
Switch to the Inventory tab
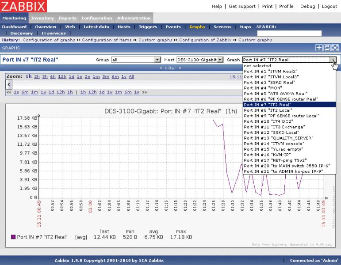42,18
